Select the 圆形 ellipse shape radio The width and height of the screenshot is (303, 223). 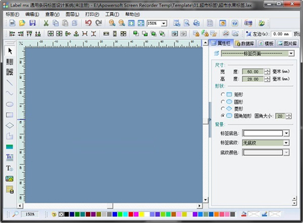223,102
